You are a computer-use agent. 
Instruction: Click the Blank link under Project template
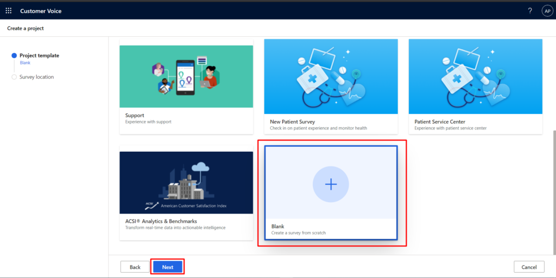pyautogui.click(x=25, y=63)
